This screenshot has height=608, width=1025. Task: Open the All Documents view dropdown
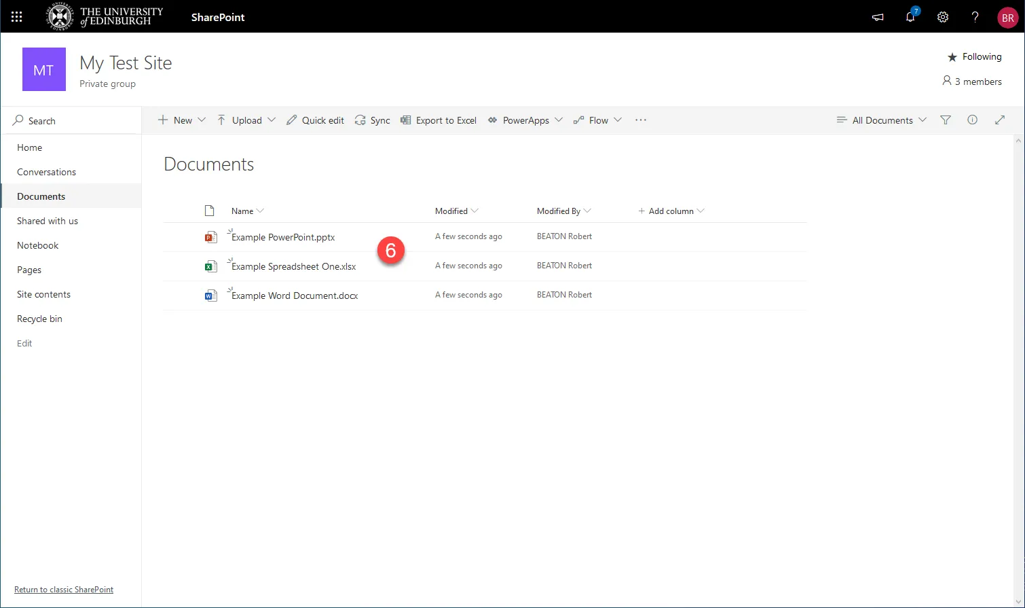pyautogui.click(x=881, y=120)
